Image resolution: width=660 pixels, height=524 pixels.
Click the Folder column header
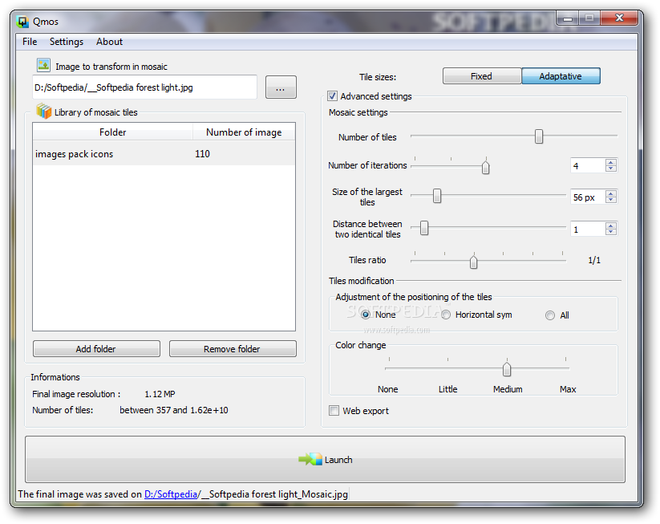pyautogui.click(x=112, y=132)
